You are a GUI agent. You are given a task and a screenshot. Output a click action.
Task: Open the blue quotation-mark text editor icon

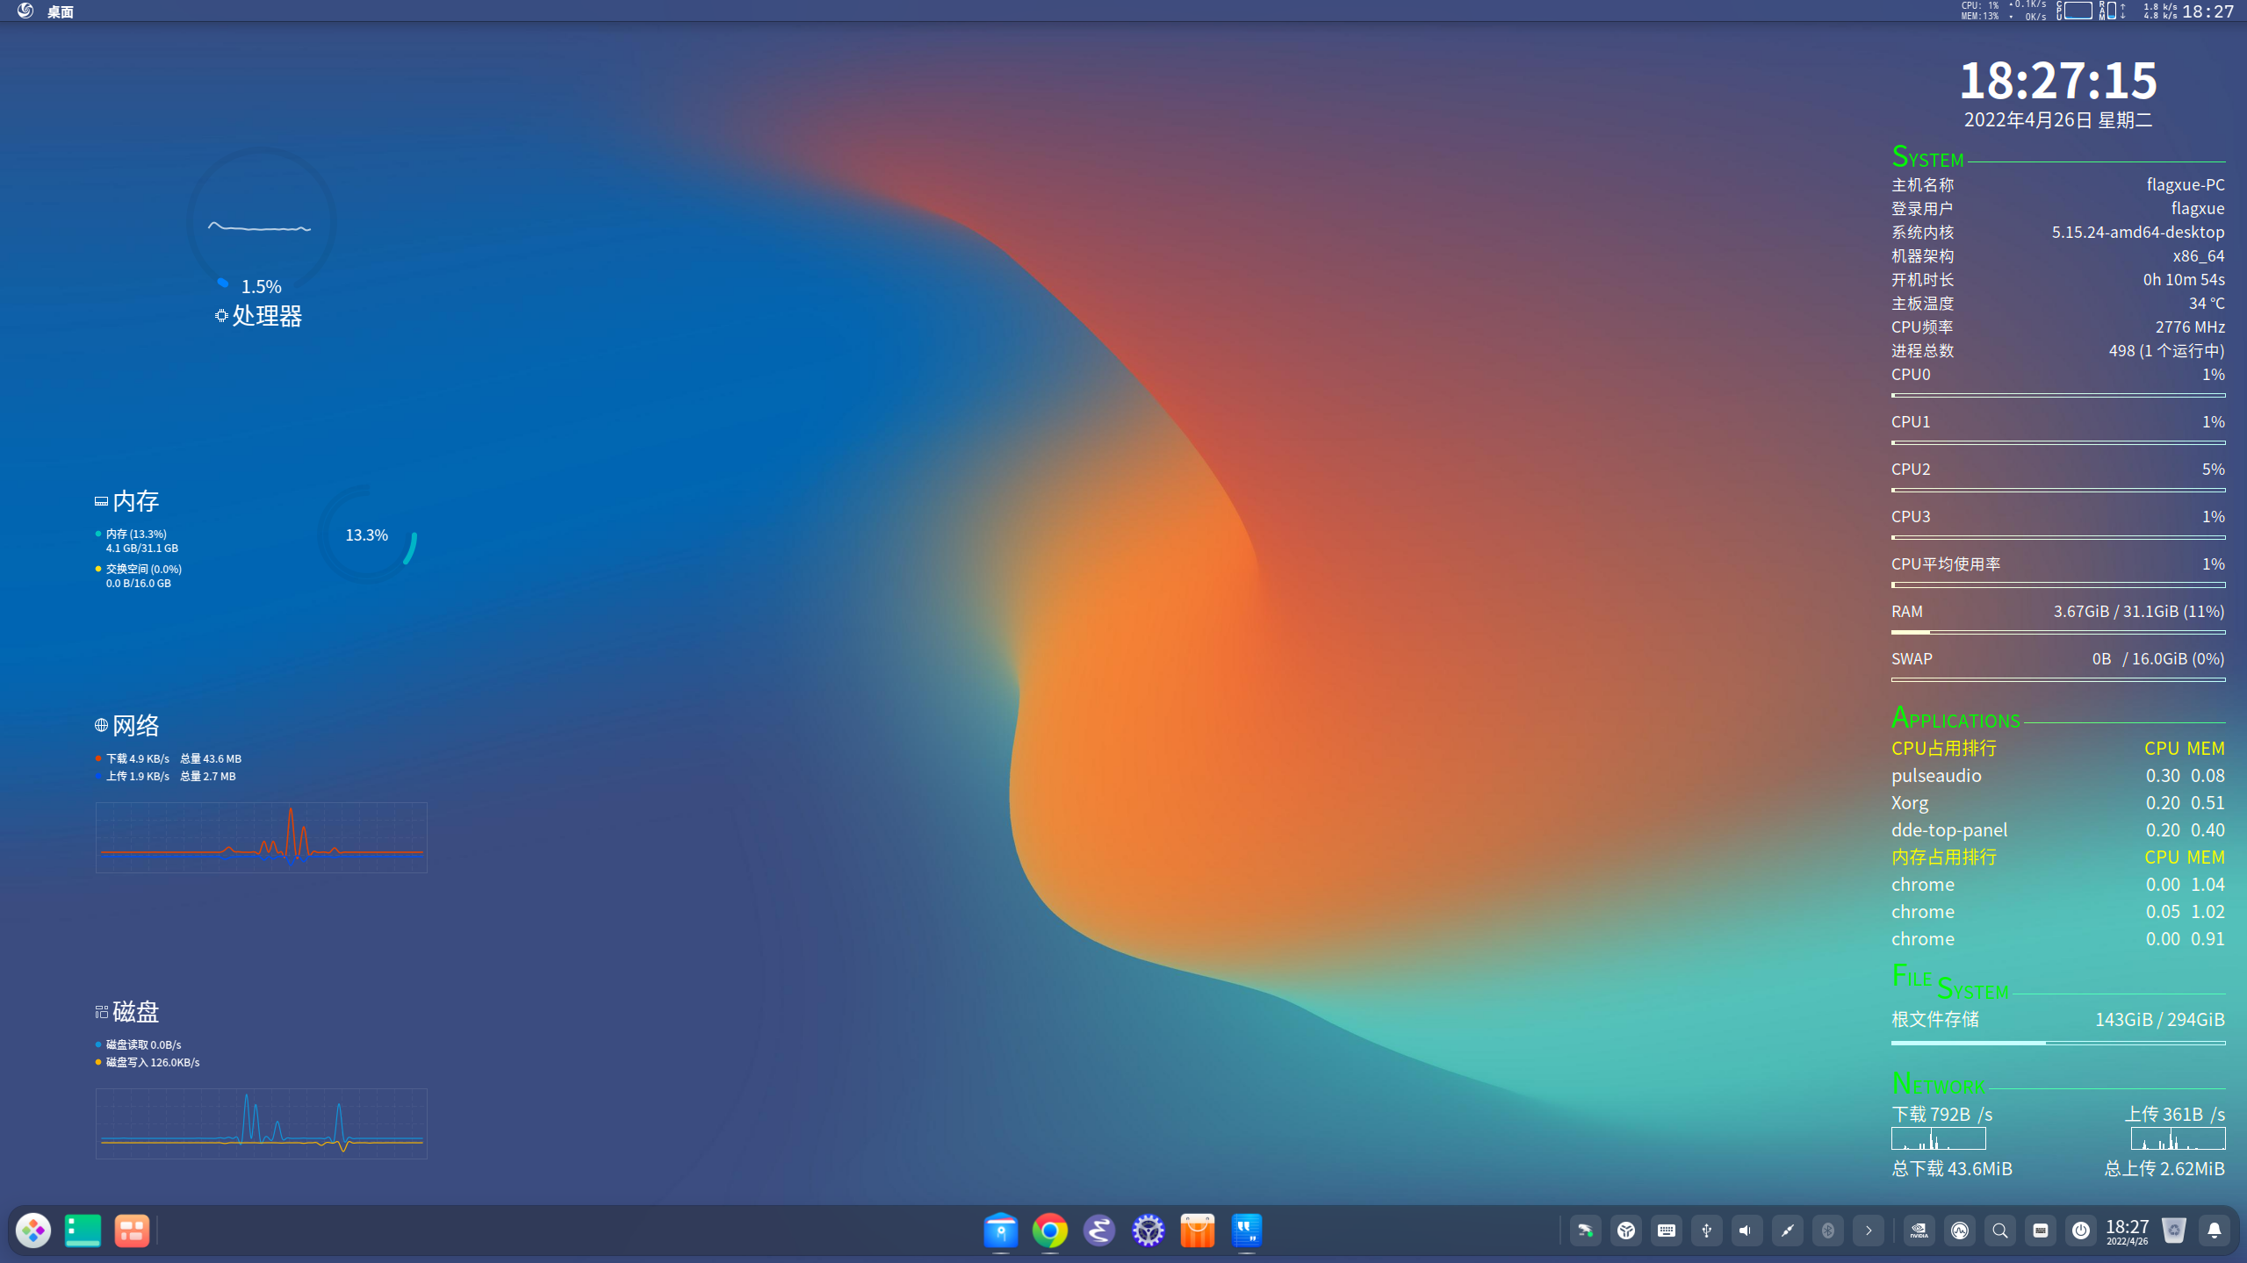tap(1247, 1231)
